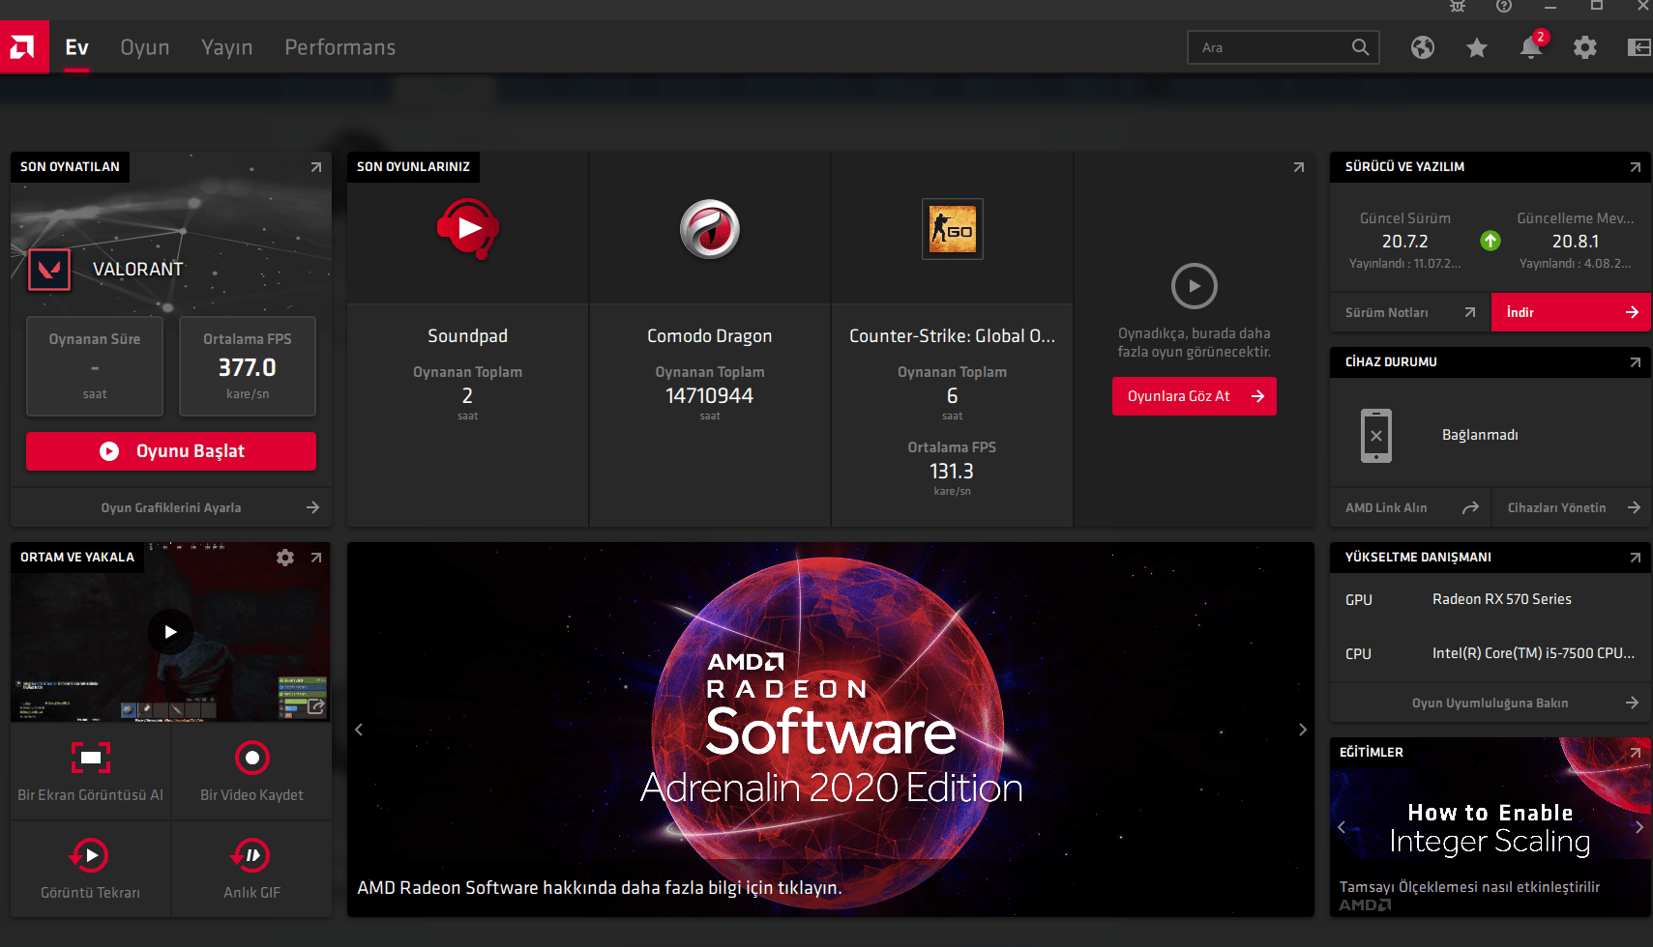The image size is (1653, 947).
Task: Download the driver with İndir
Action: coord(1571,312)
